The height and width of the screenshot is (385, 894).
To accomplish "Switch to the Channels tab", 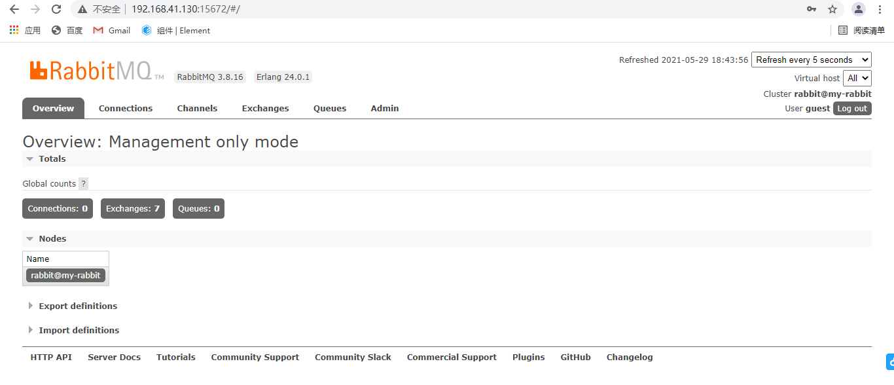I will (197, 108).
